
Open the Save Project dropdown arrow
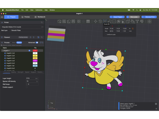111,17
